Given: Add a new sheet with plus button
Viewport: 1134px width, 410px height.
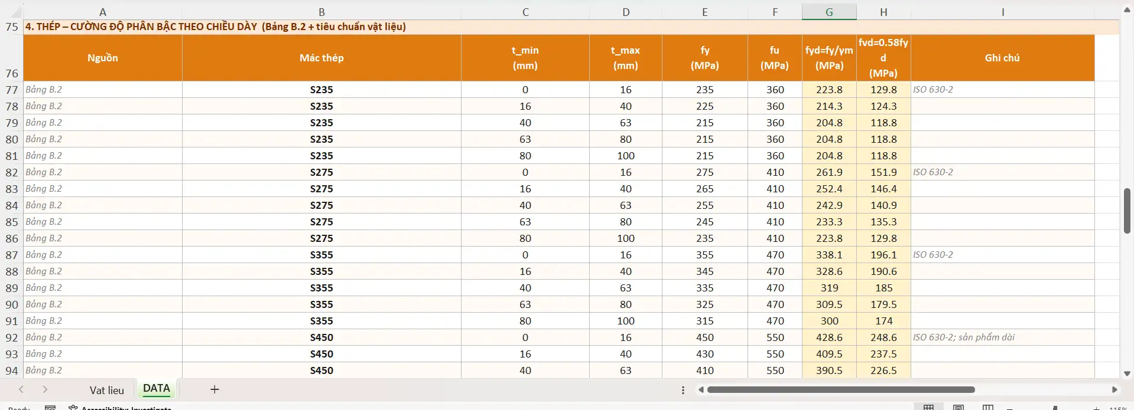Looking at the screenshot, I should (215, 389).
